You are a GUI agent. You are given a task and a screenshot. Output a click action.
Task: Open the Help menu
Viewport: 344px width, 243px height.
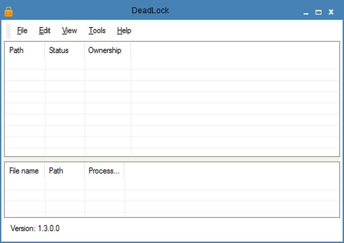click(x=124, y=30)
